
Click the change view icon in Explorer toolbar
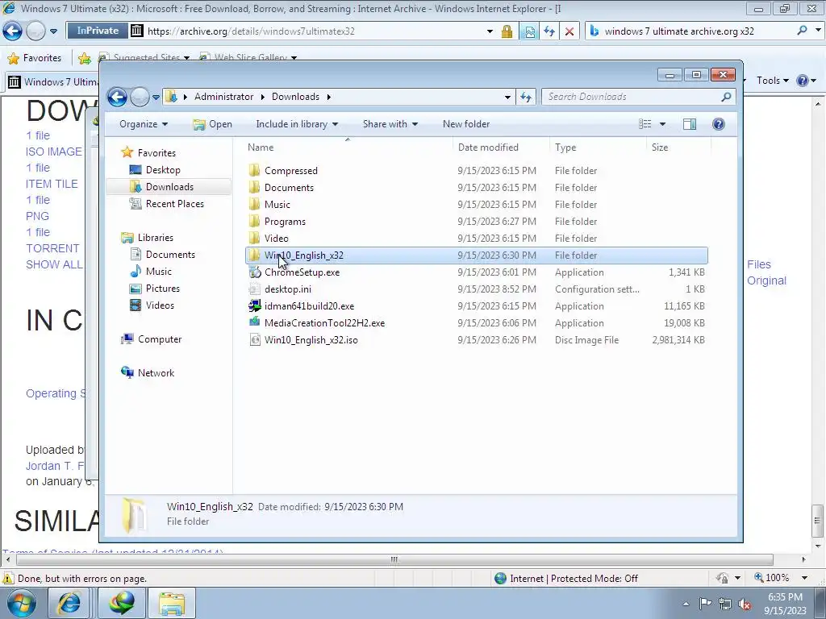pos(645,123)
